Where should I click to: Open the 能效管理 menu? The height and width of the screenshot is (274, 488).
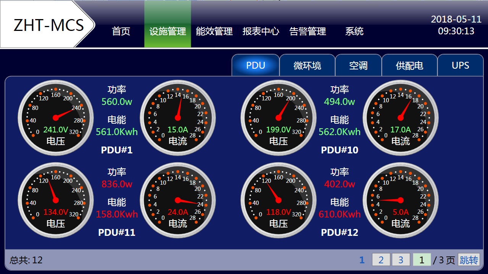(x=214, y=32)
